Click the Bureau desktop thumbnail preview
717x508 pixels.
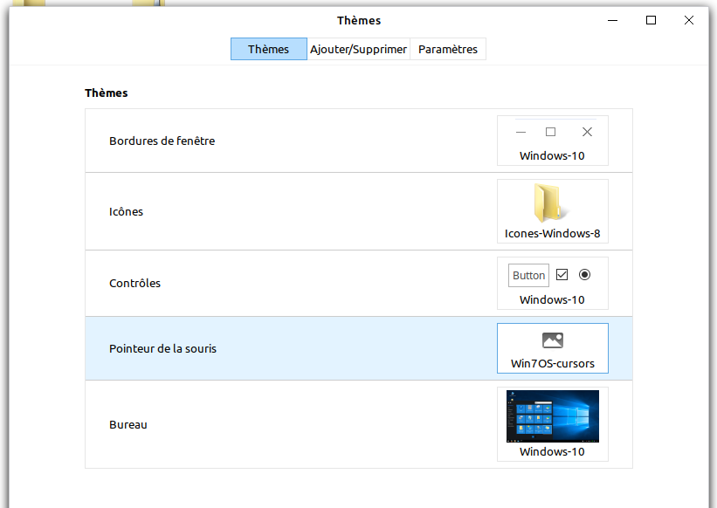pos(552,416)
